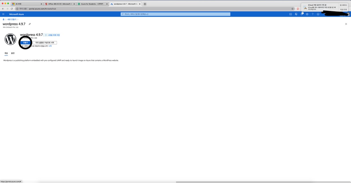Click 업그레이드 in the iCloud notification

coord(343,5)
